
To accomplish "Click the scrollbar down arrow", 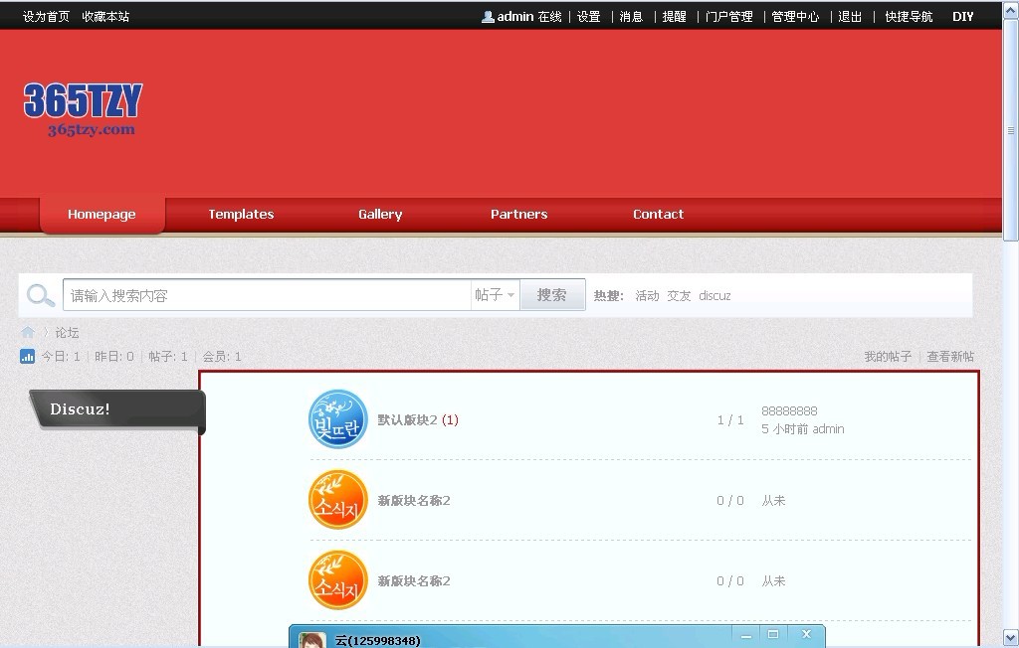I will tap(1011, 637).
